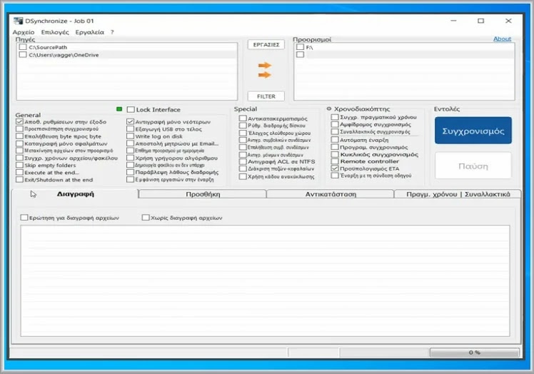Enable Καταγραφή μόνο σφαλμάτων checkbox
534x374 pixels.
click(x=19, y=143)
